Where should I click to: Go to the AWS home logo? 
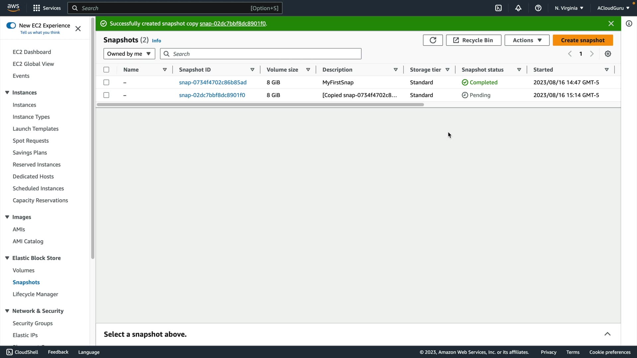click(x=13, y=8)
